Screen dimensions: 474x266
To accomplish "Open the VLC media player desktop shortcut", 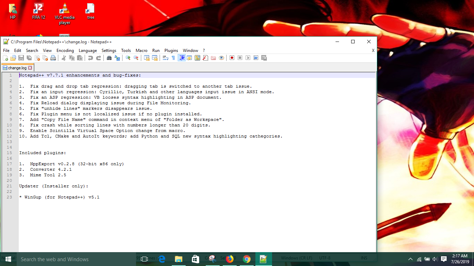I will click(64, 14).
